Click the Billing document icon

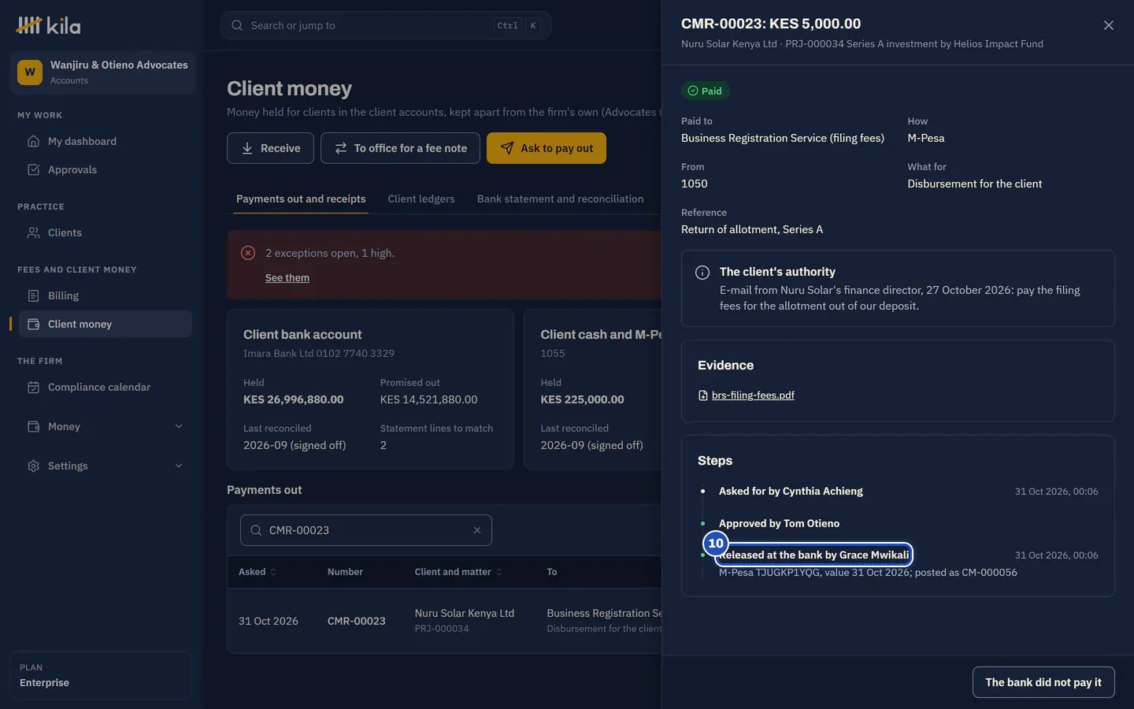pos(33,295)
